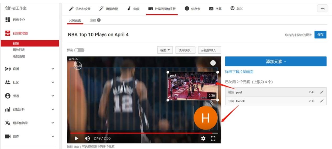
Task: Click the 使用模板 button
Action: 186,50
